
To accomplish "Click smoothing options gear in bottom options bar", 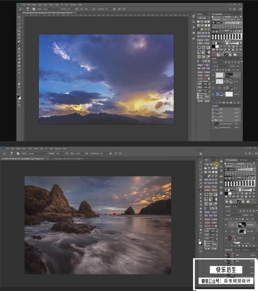I will click(111, 154).
